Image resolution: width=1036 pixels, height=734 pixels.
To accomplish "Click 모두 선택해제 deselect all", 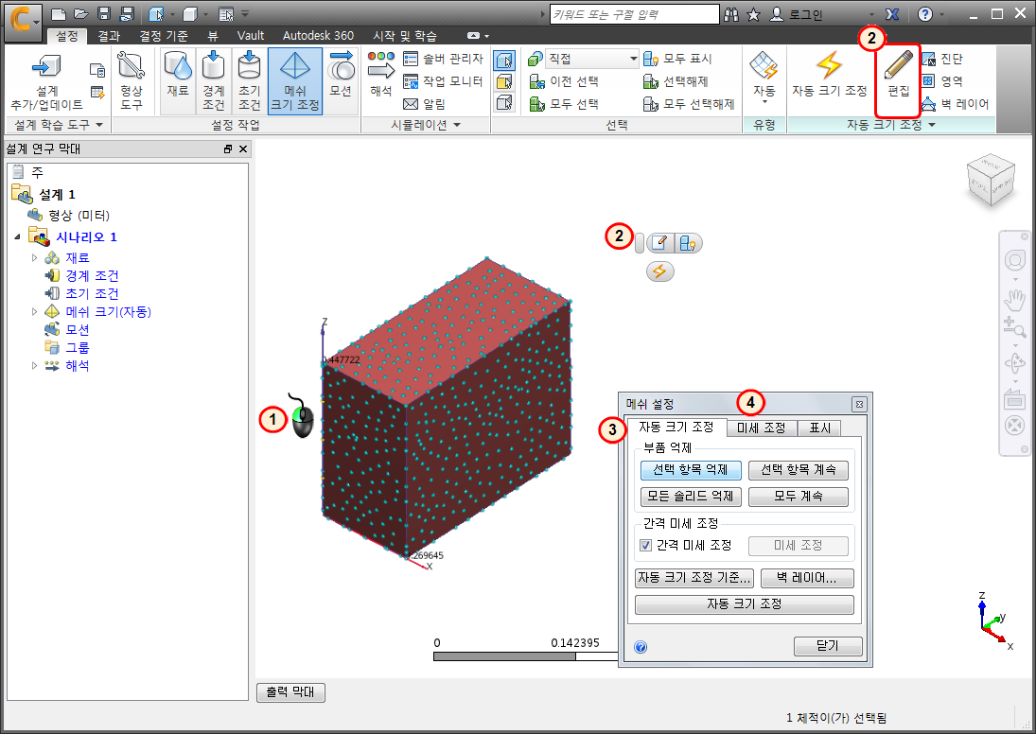I will pyautogui.click(x=689, y=104).
